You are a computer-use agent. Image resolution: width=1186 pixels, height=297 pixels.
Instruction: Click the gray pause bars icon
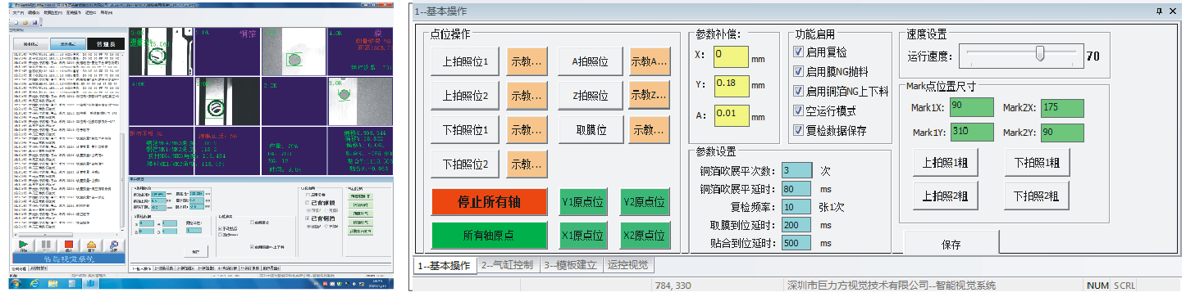click(x=46, y=244)
